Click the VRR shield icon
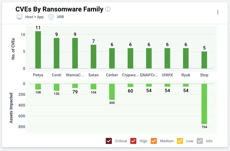Viewport: 230px width, 151px height. tap(51, 17)
